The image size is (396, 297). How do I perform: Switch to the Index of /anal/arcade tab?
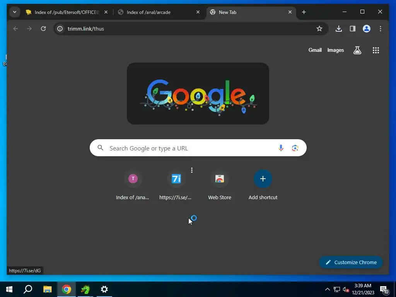click(159, 12)
